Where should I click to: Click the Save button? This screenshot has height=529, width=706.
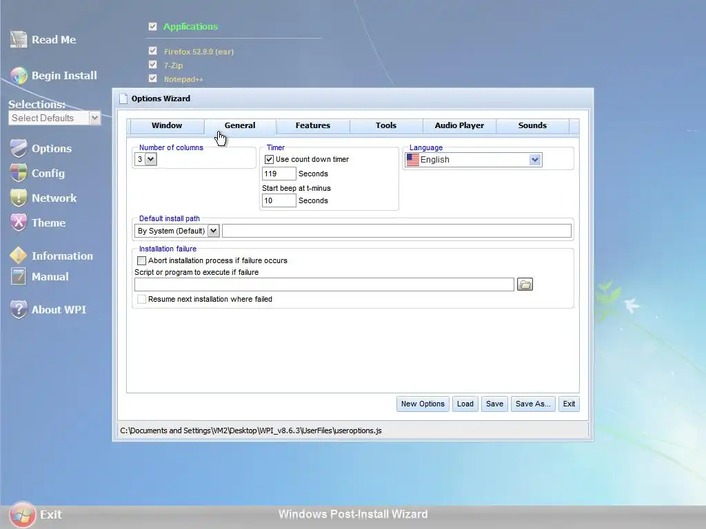coord(494,404)
